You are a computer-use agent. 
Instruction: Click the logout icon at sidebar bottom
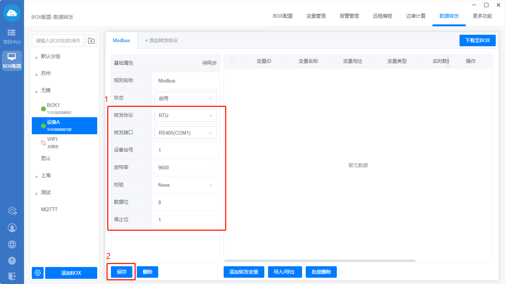point(12,276)
